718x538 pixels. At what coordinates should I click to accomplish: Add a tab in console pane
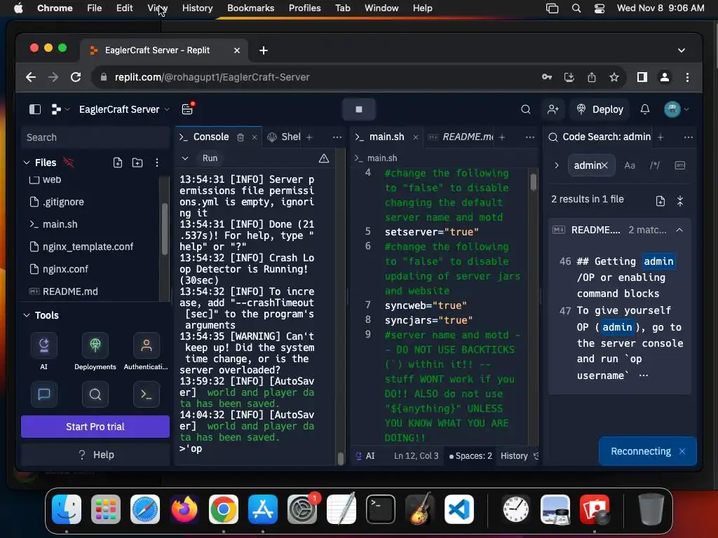click(x=309, y=137)
